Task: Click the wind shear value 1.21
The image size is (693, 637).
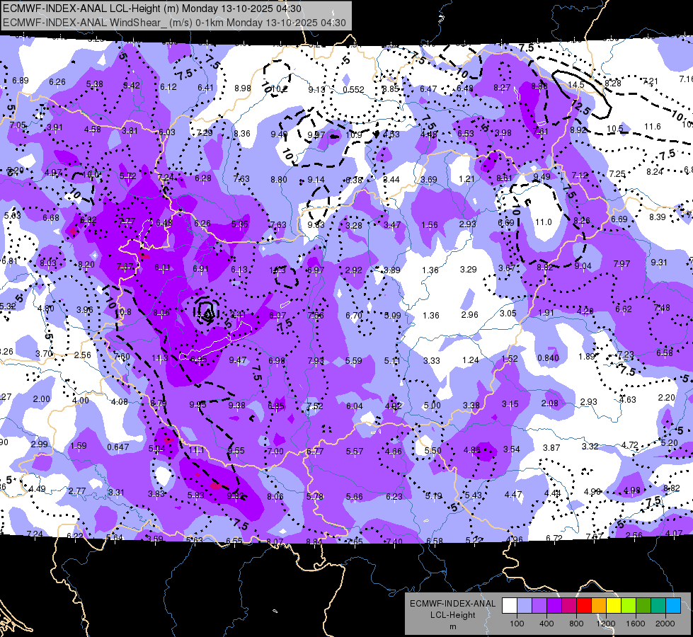Action: tap(466, 179)
